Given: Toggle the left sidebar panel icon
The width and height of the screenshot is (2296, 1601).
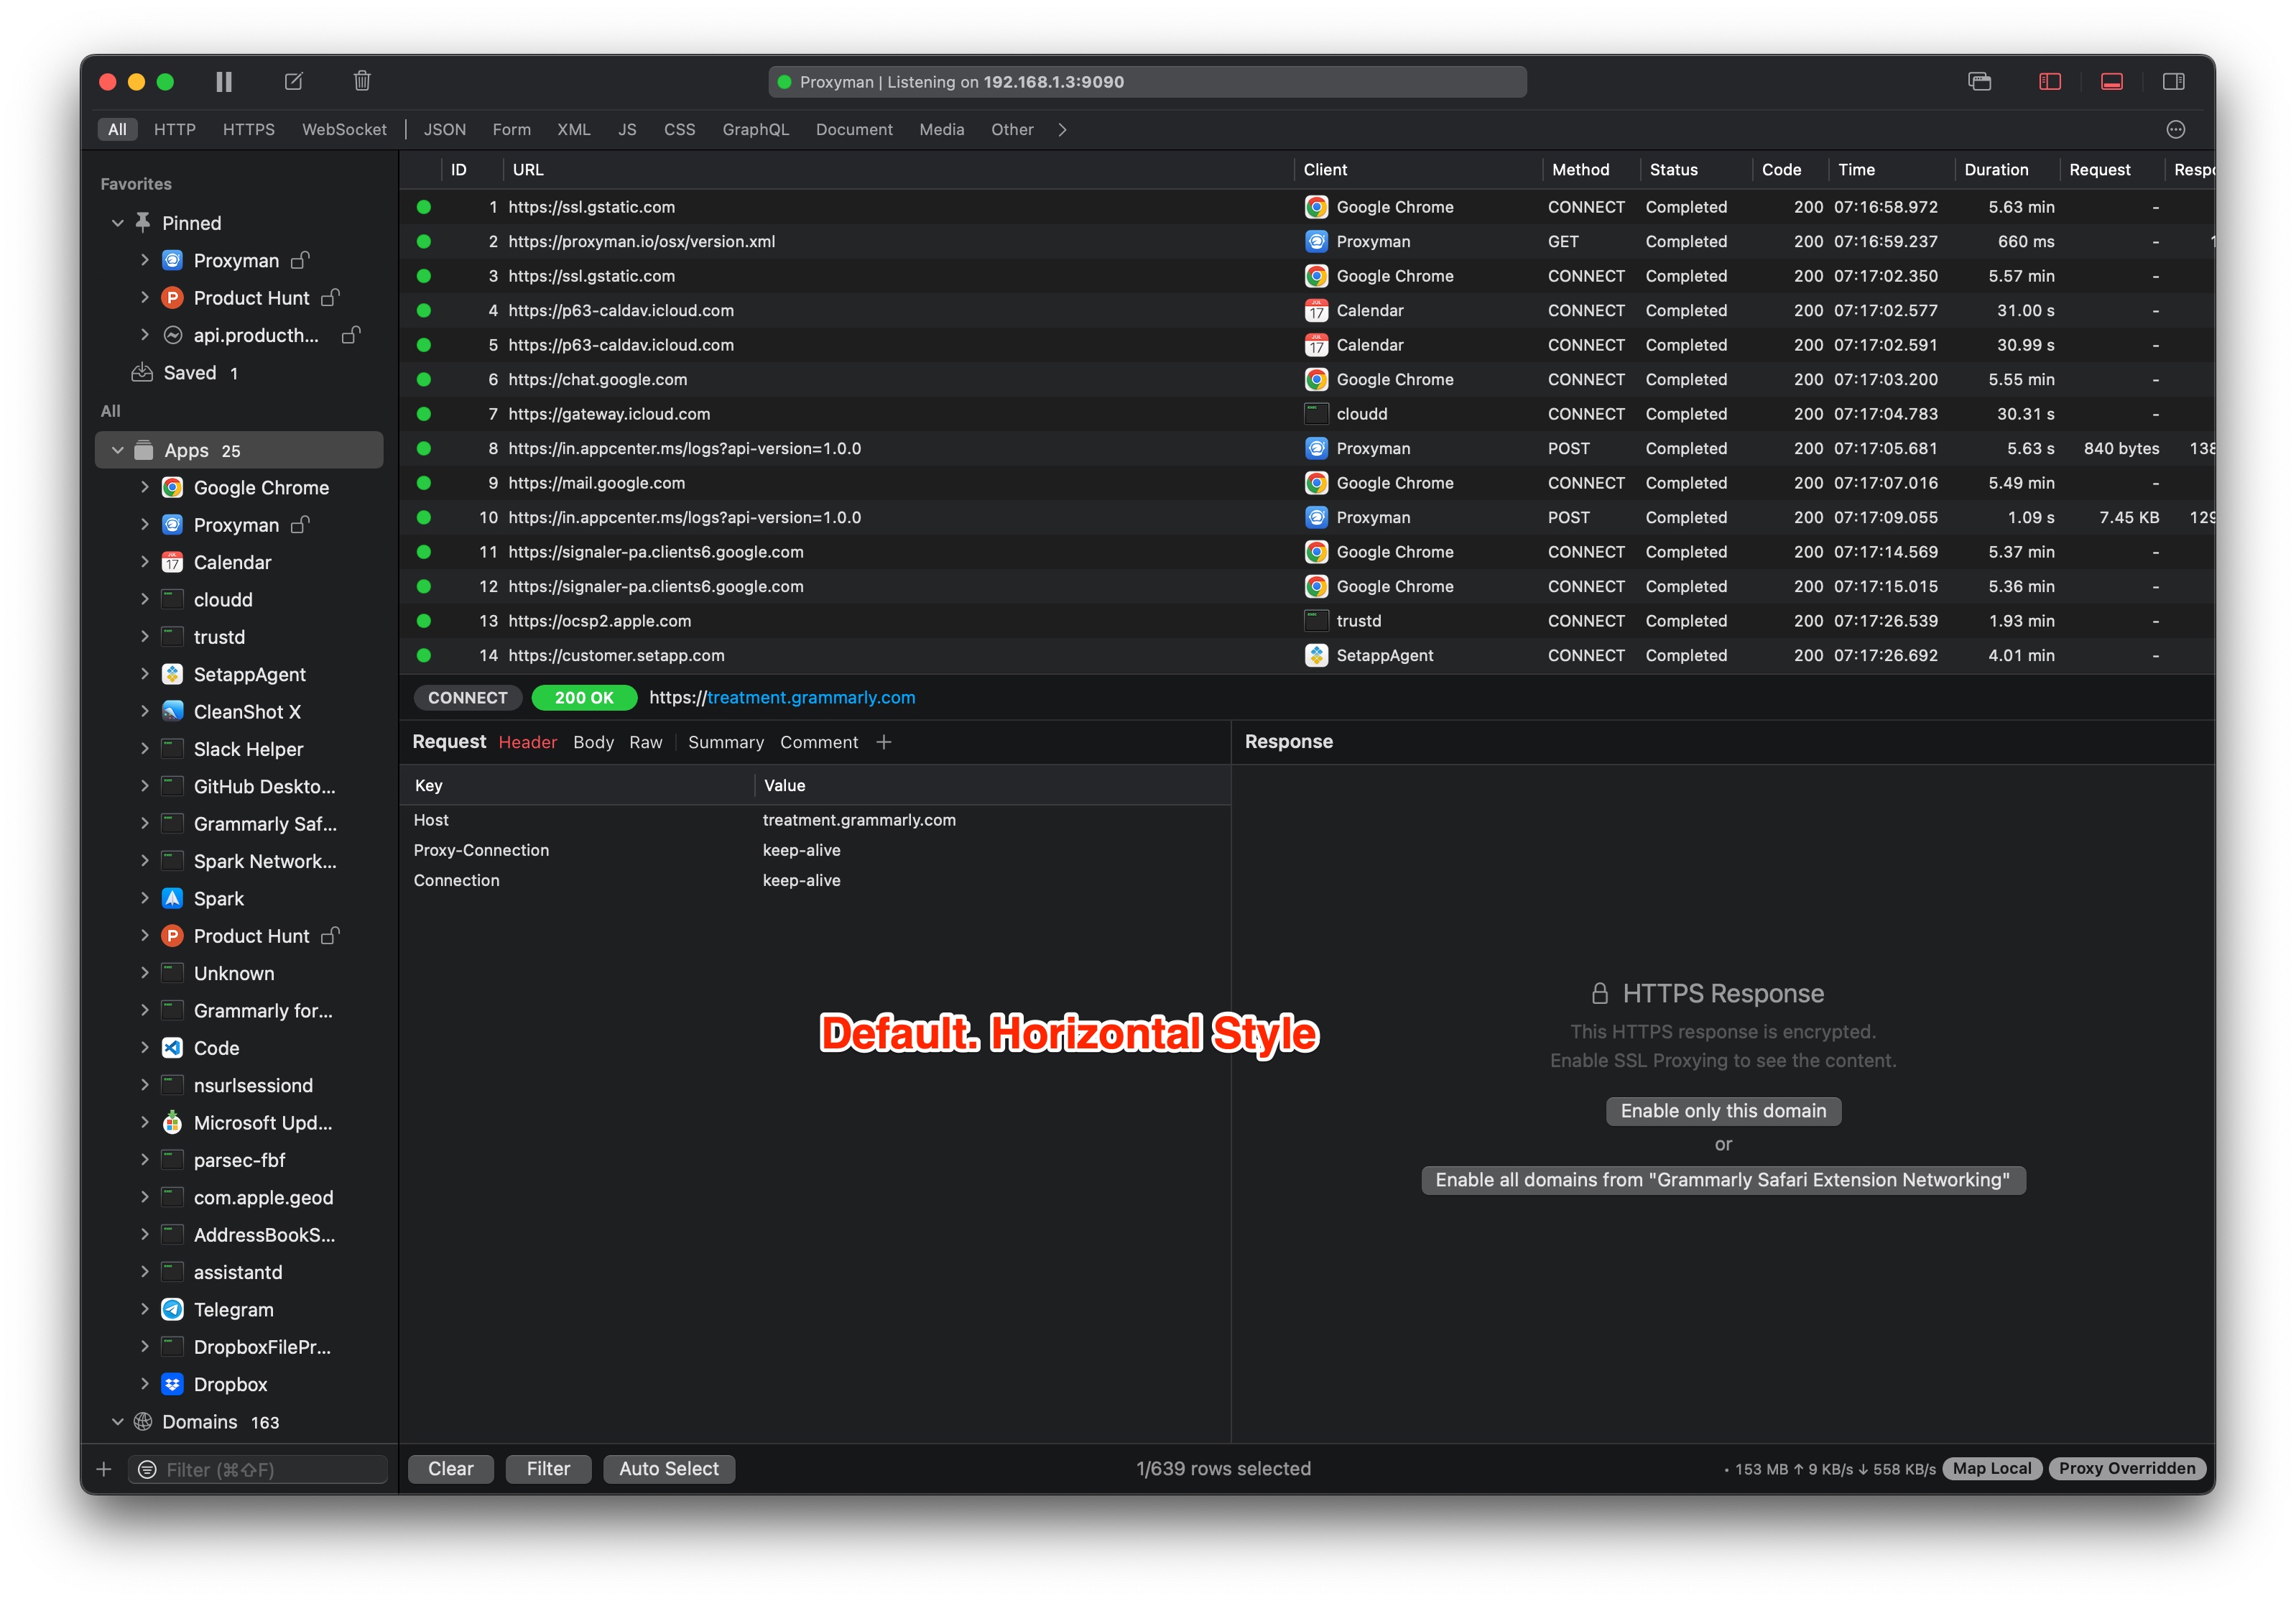Looking at the screenshot, I should (x=2049, y=81).
